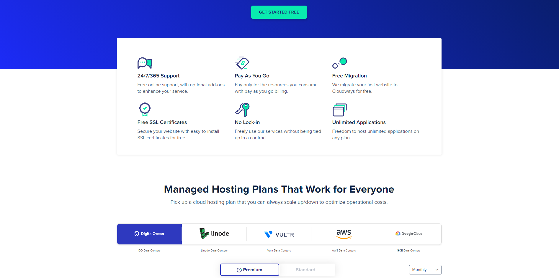Open the AWS Data Centers link
This screenshot has height=278, width=559.
(344, 251)
